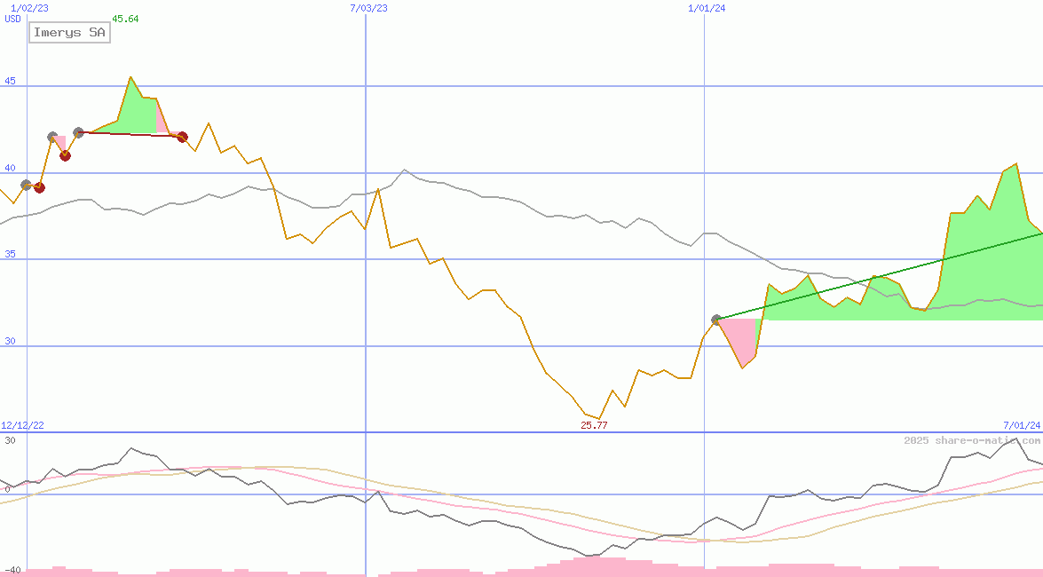The height and width of the screenshot is (577, 1043).
Task: Click the 45 price axis label
Action: tap(11, 82)
